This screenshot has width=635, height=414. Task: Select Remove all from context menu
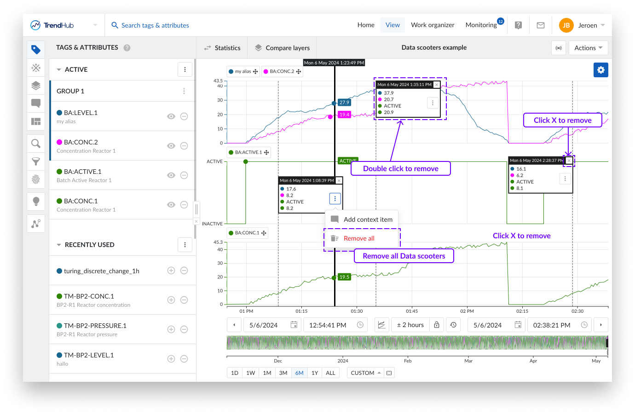click(x=359, y=238)
